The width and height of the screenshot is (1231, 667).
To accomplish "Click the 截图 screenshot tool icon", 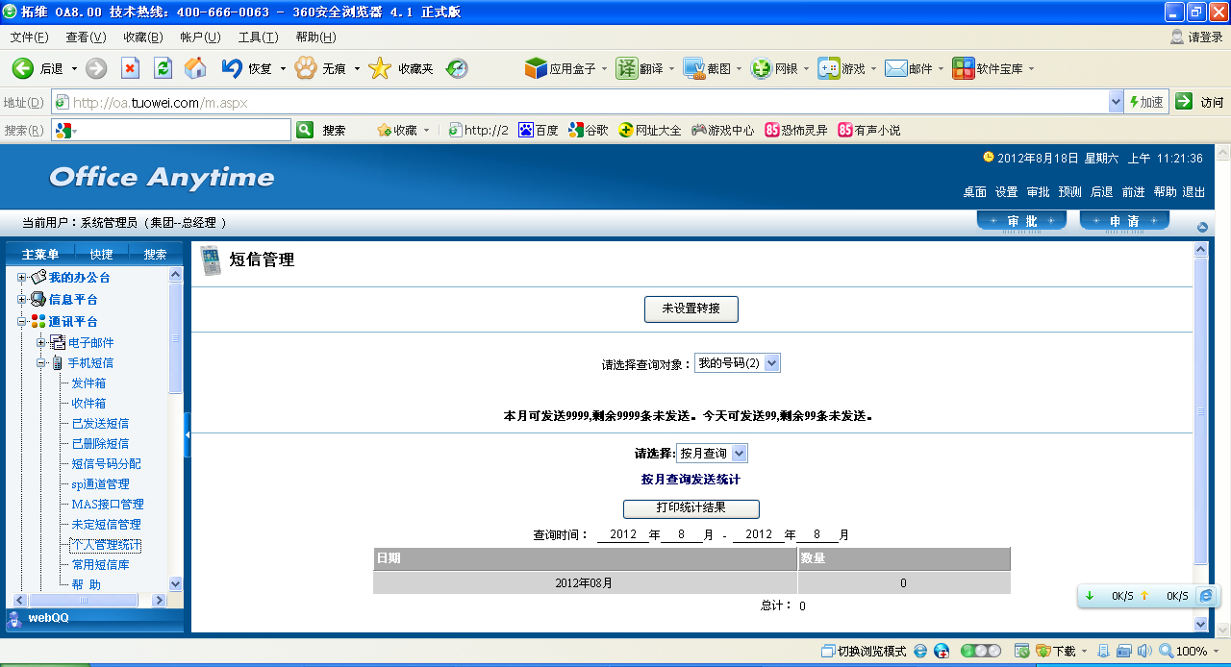I will [x=694, y=68].
